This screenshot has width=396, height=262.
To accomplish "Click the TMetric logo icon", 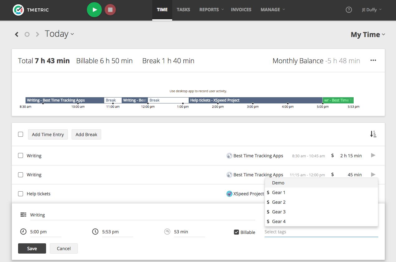I will point(18,10).
